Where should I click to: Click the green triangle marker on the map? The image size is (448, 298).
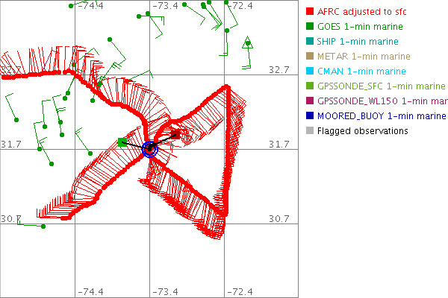pos(248,44)
